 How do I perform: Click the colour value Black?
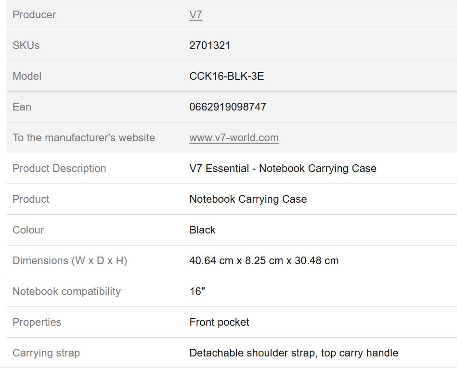[202, 230]
